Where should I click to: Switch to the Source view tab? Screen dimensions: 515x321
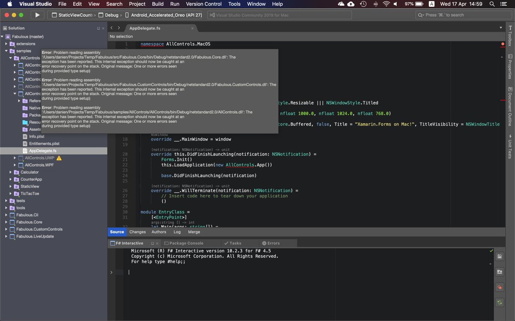tap(117, 232)
